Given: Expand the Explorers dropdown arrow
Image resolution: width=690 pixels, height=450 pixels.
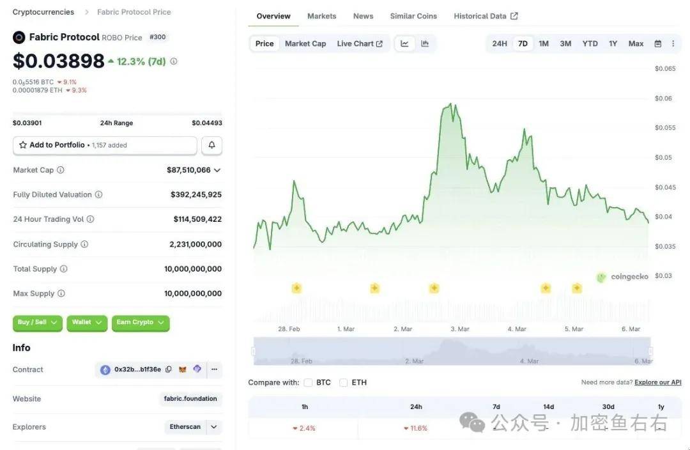Looking at the screenshot, I should coord(214,427).
